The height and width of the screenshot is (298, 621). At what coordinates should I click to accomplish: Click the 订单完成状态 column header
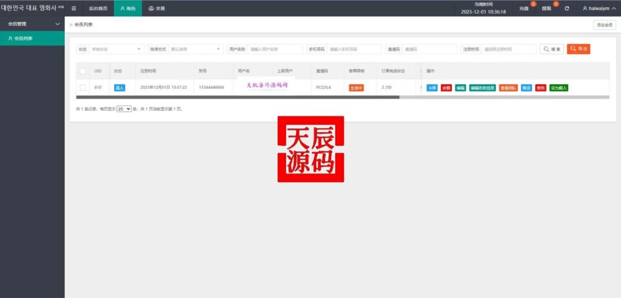(x=393, y=71)
